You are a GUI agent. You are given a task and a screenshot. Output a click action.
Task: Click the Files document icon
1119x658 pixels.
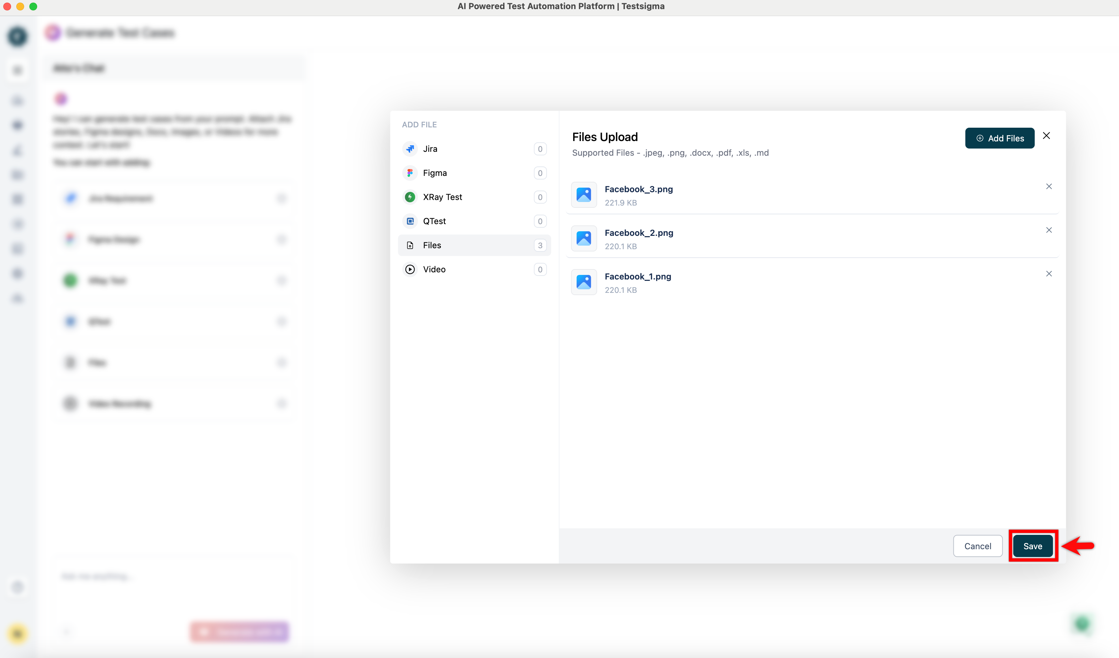(x=409, y=245)
